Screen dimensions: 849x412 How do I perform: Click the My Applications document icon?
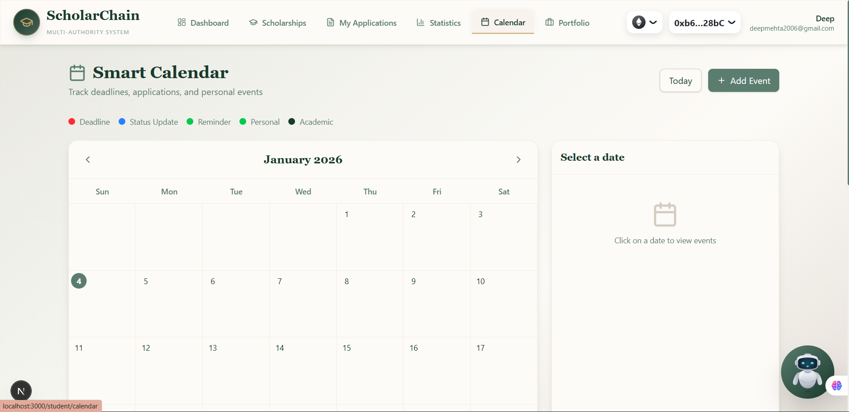pos(330,22)
